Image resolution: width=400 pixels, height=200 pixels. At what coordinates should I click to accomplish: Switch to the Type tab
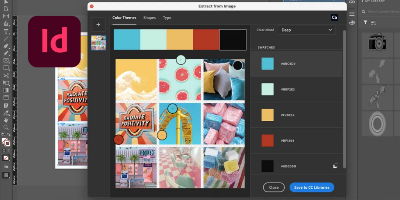pos(167,18)
